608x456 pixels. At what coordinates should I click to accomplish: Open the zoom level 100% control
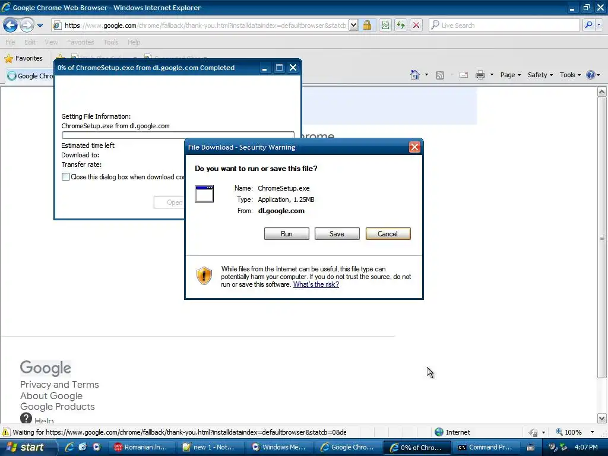coord(569,432)
